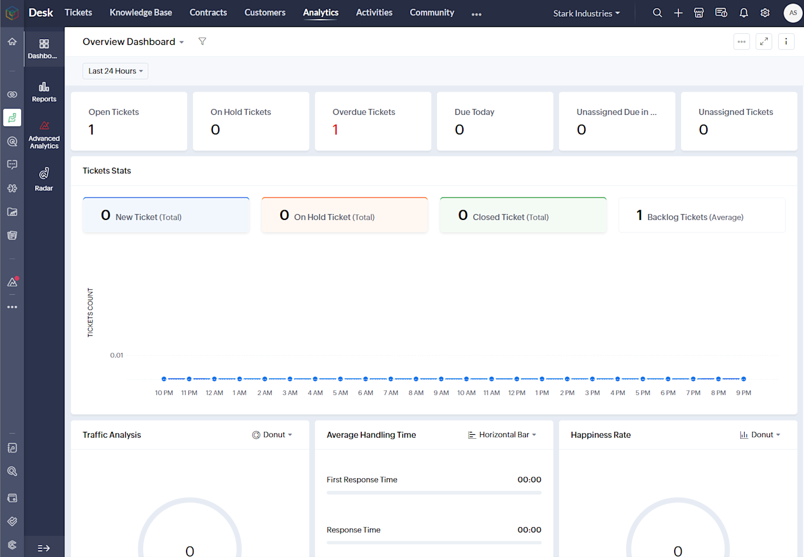Image resolution: width=804 pixels, height=557 pixels.
Task: Open the chat bubble icon in left rail
Action: (12, 165)
